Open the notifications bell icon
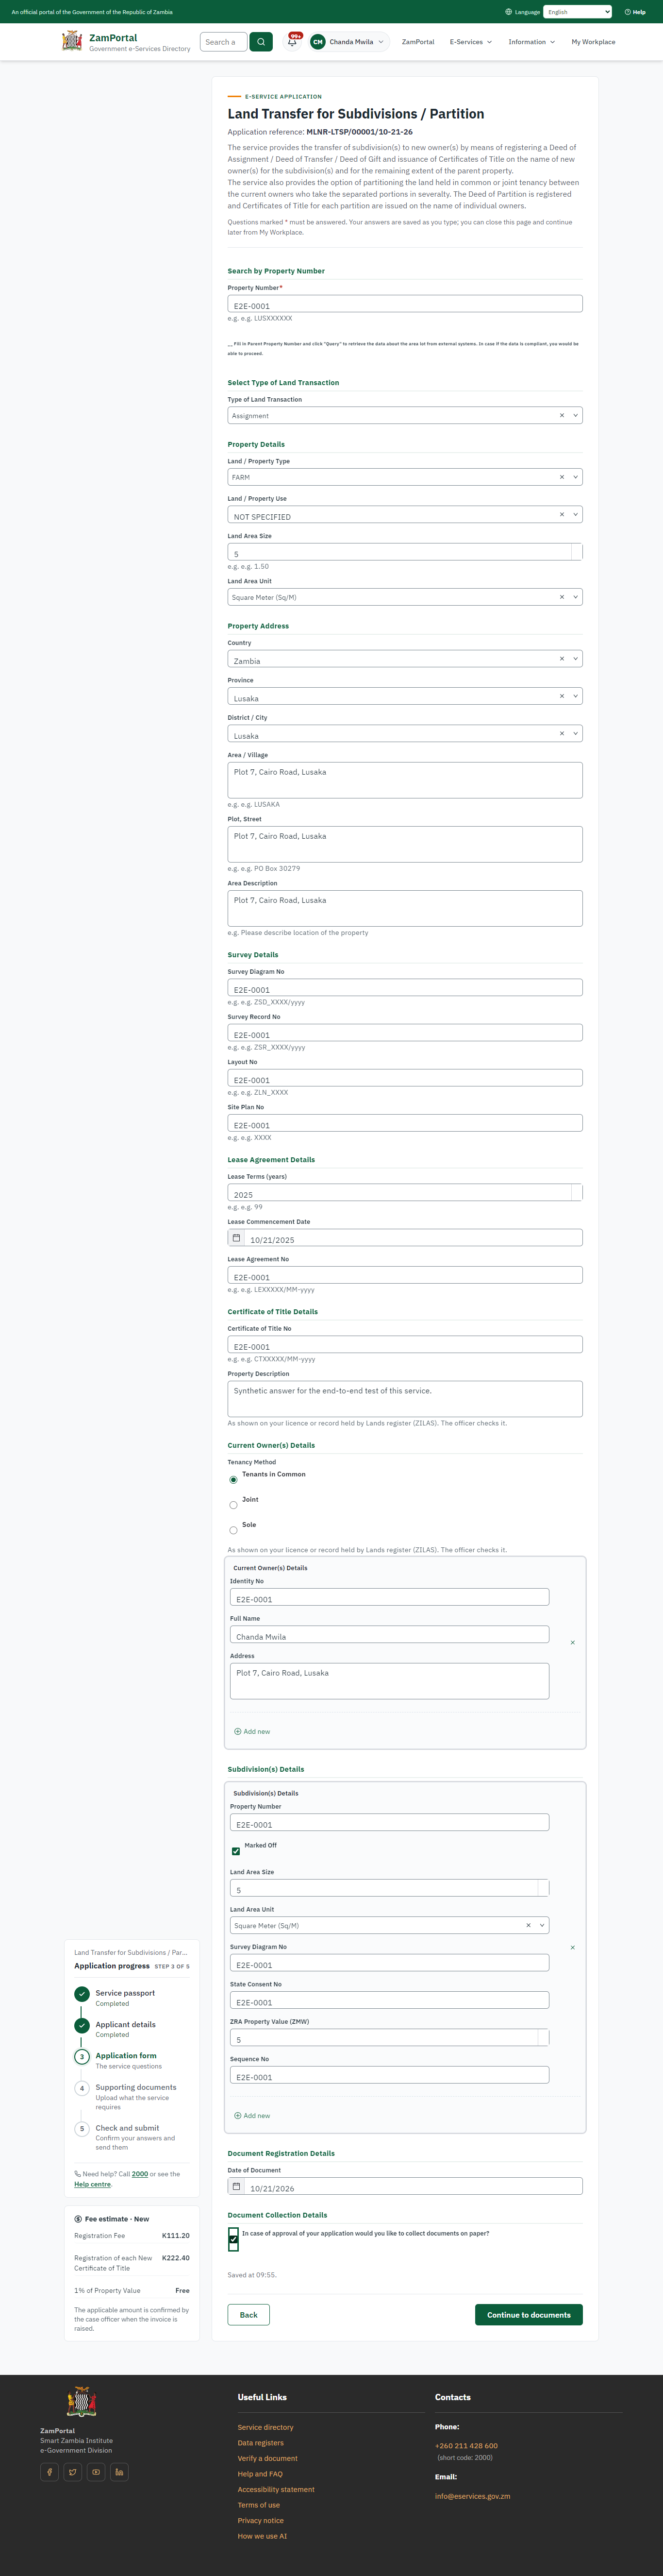Screen dimensions: 663x2576 [292, 42]
